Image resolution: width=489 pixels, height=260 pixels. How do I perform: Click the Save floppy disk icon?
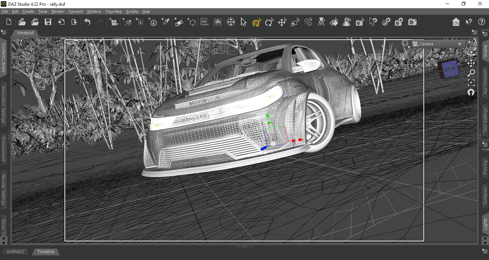coord(48,22)
